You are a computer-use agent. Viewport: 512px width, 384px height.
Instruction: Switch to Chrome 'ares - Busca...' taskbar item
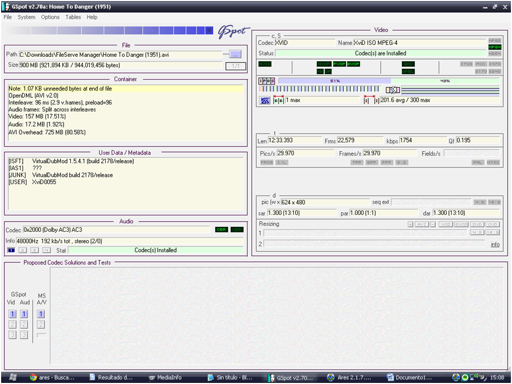coord(52,377)
